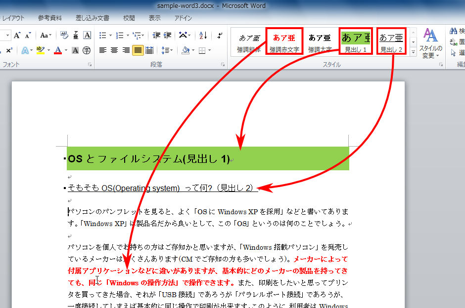Image resolution: width=465 pixels, height=308 pixels.
Task: Open the レイアウト ribbon tab
Action: [13, 18]
